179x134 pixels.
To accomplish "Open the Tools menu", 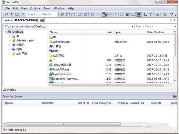I will click(x=47, y=8).
